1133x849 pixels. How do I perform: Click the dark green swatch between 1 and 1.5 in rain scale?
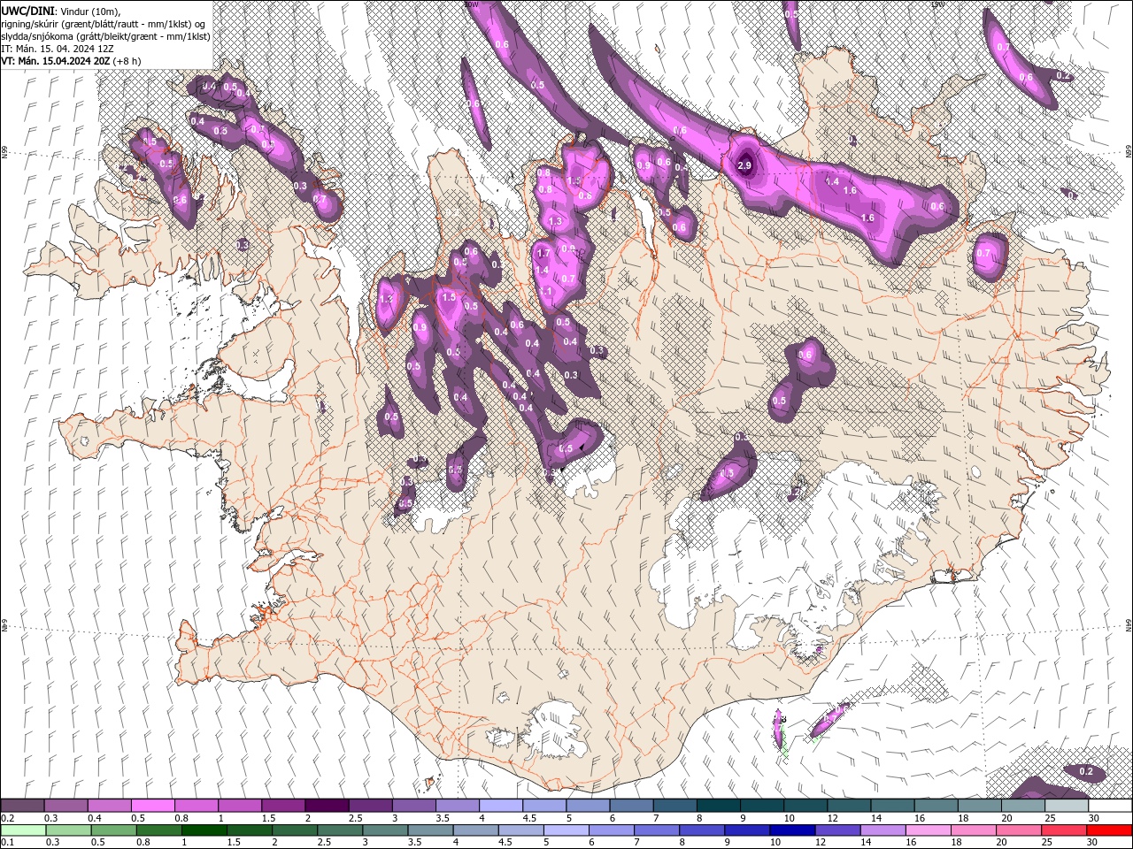pyautogui.click(x=203, y=830)
